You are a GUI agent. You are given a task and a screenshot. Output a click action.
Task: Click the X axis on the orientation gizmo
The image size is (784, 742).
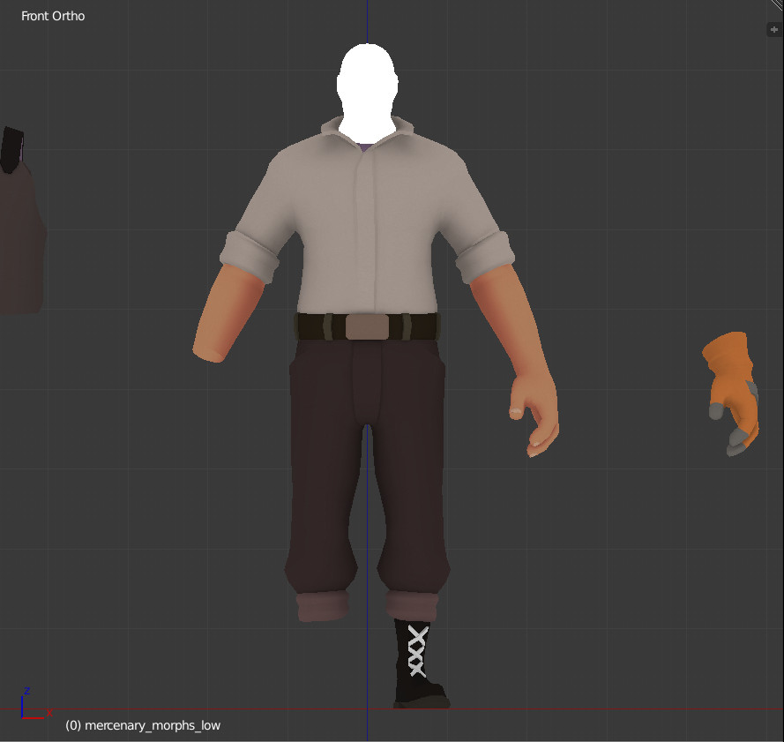33,717
